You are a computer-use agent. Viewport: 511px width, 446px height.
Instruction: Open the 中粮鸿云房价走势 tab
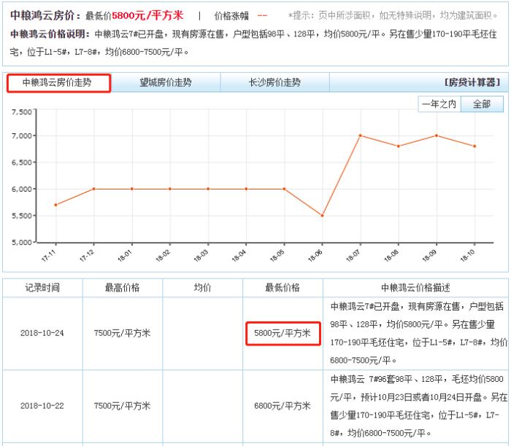[x=58, y=83]
